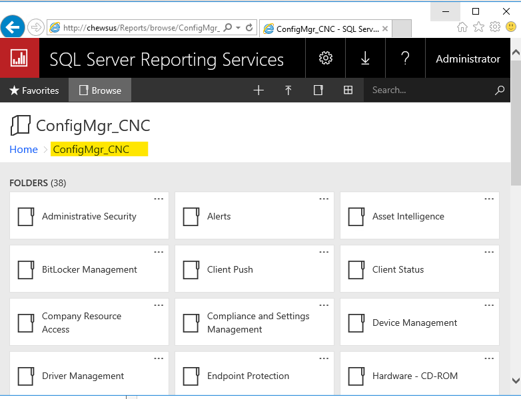Image resolution: width=521 pixels, height=399 pixels.
Task: Open a new browser tab
Action: pyautogui.click(x=402, y=29)
